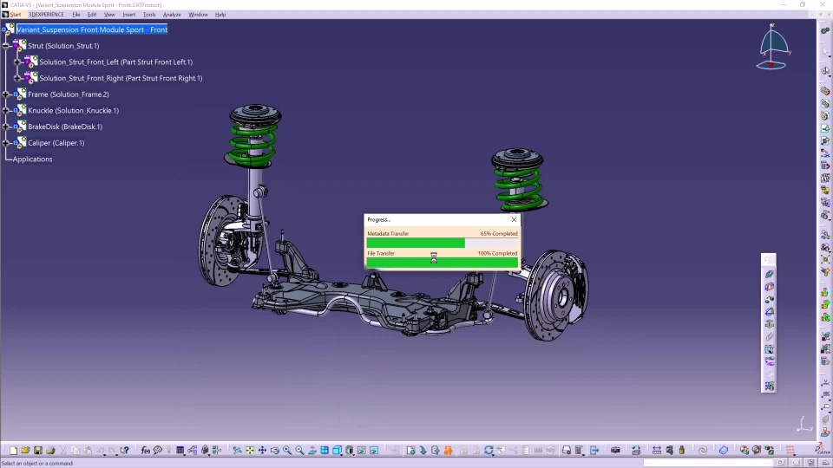Click top icon in floating vertical toolbar

tap(770, 275)
